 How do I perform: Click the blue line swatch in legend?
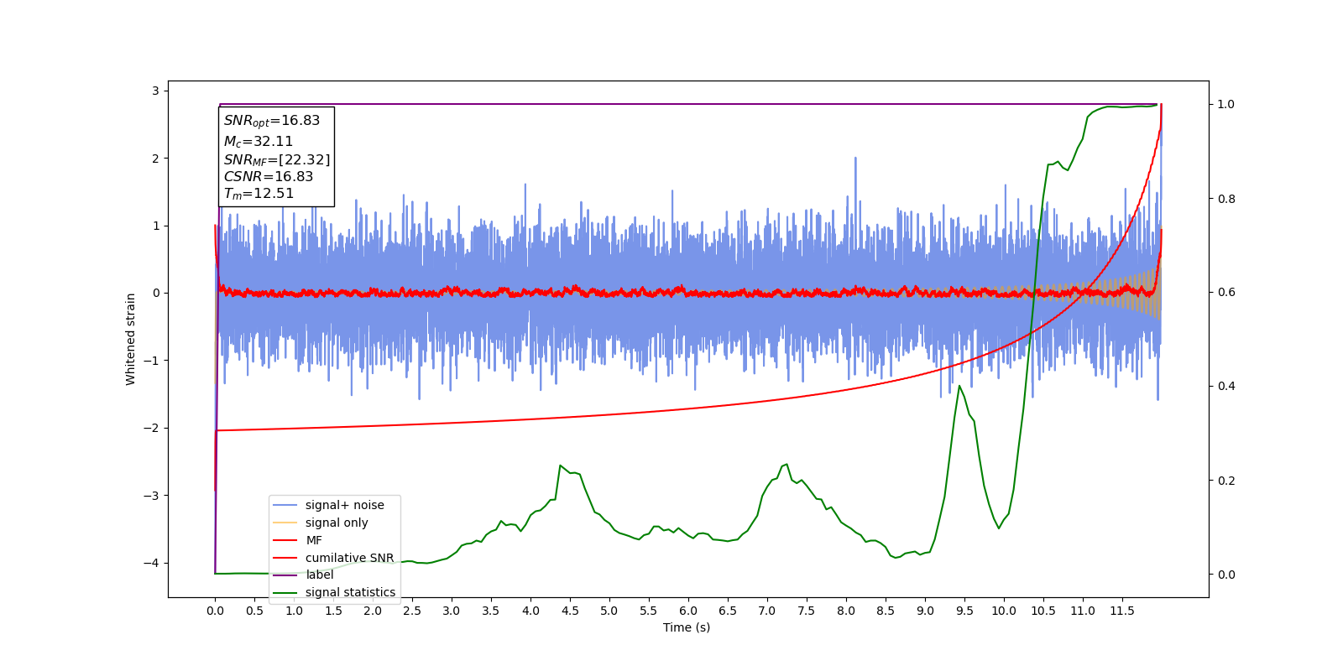[285, 505]
